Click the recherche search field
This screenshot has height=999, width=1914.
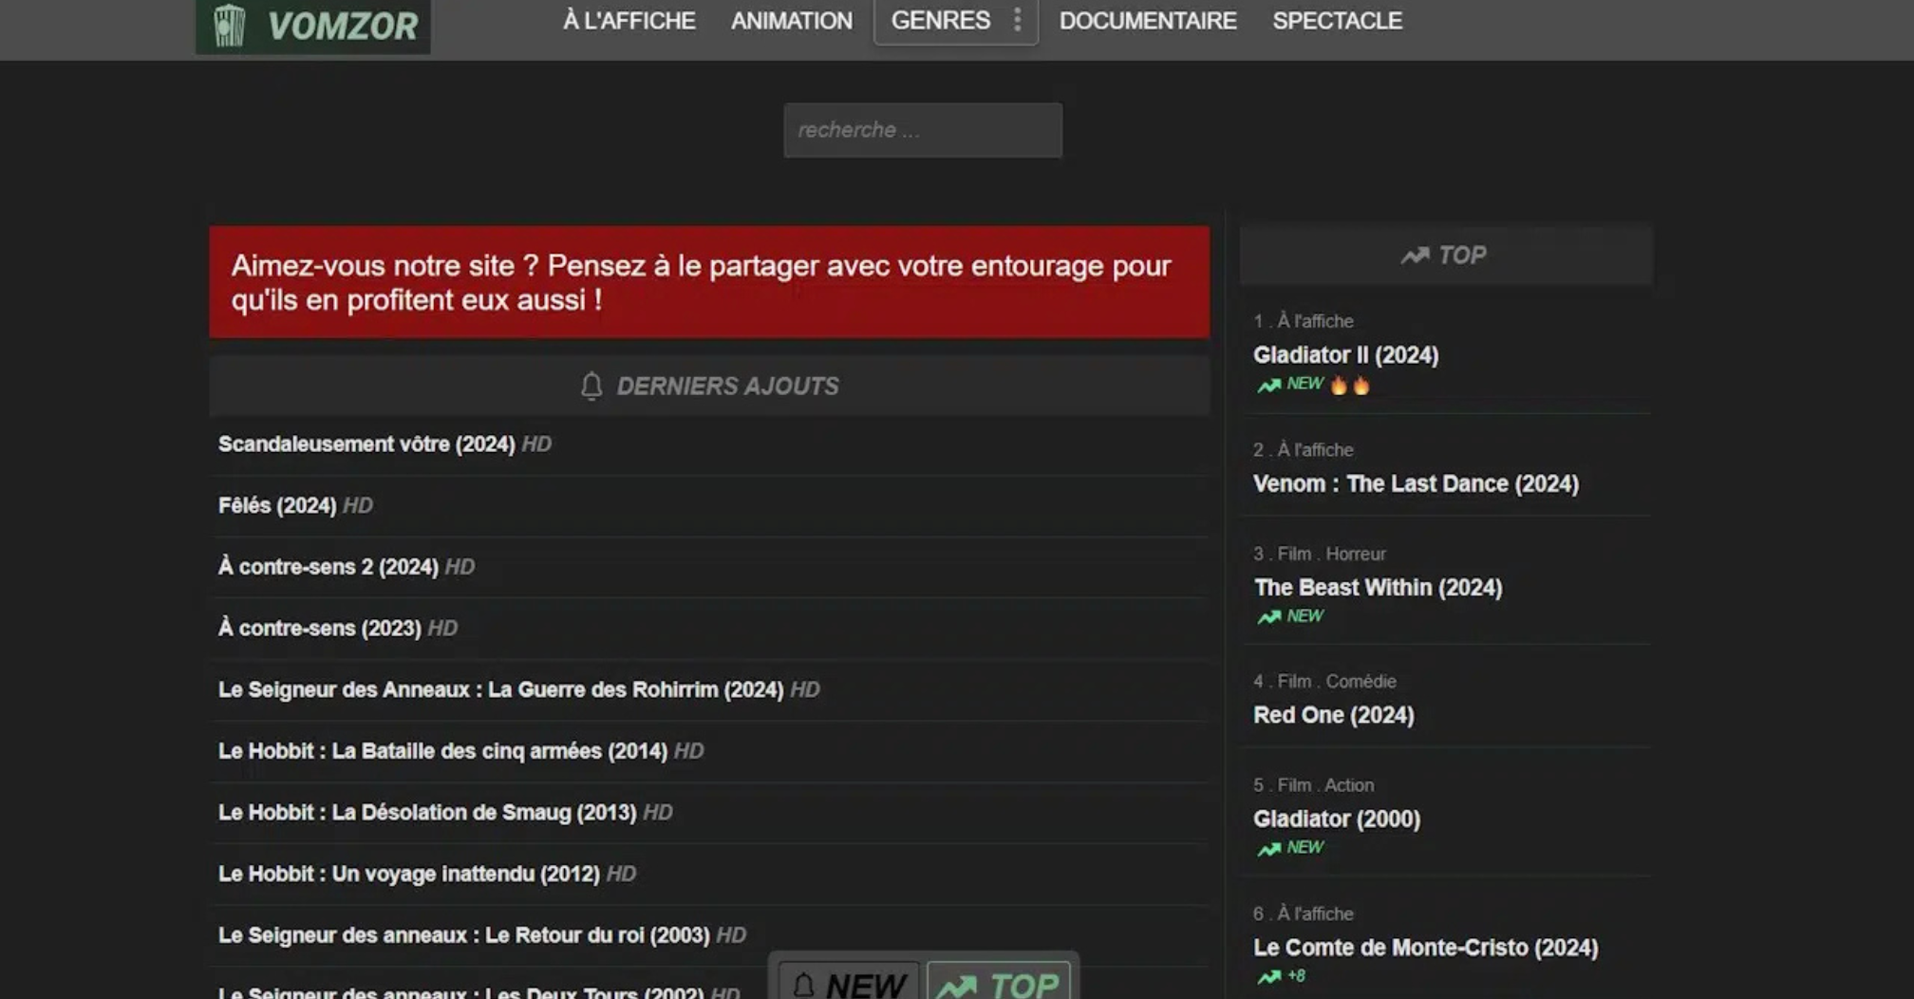click(922, 130)
